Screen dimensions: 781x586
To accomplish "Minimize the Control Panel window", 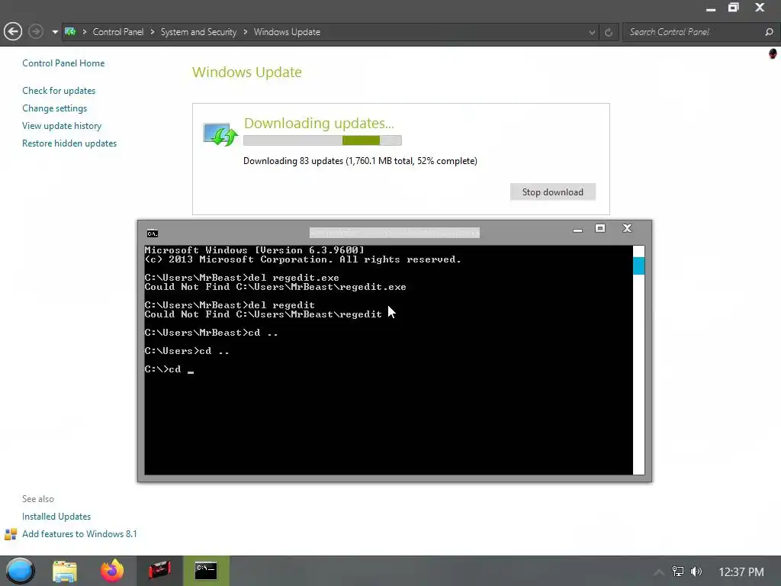I will click(711, 9).
